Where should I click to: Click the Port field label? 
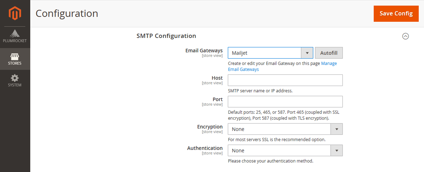pyautogui.click(x=218, y=99)
